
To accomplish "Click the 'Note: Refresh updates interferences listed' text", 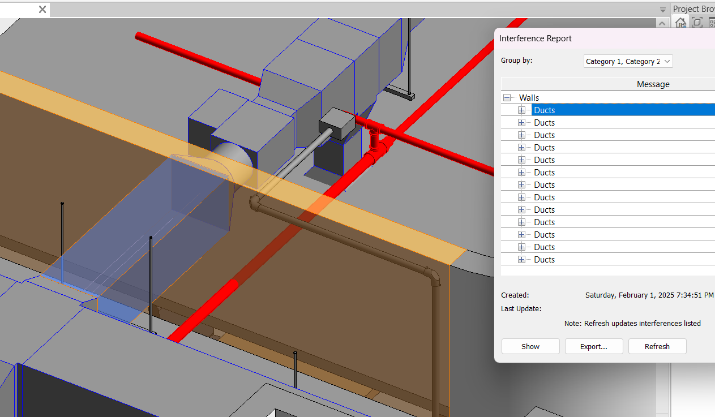I will [632, 324].
